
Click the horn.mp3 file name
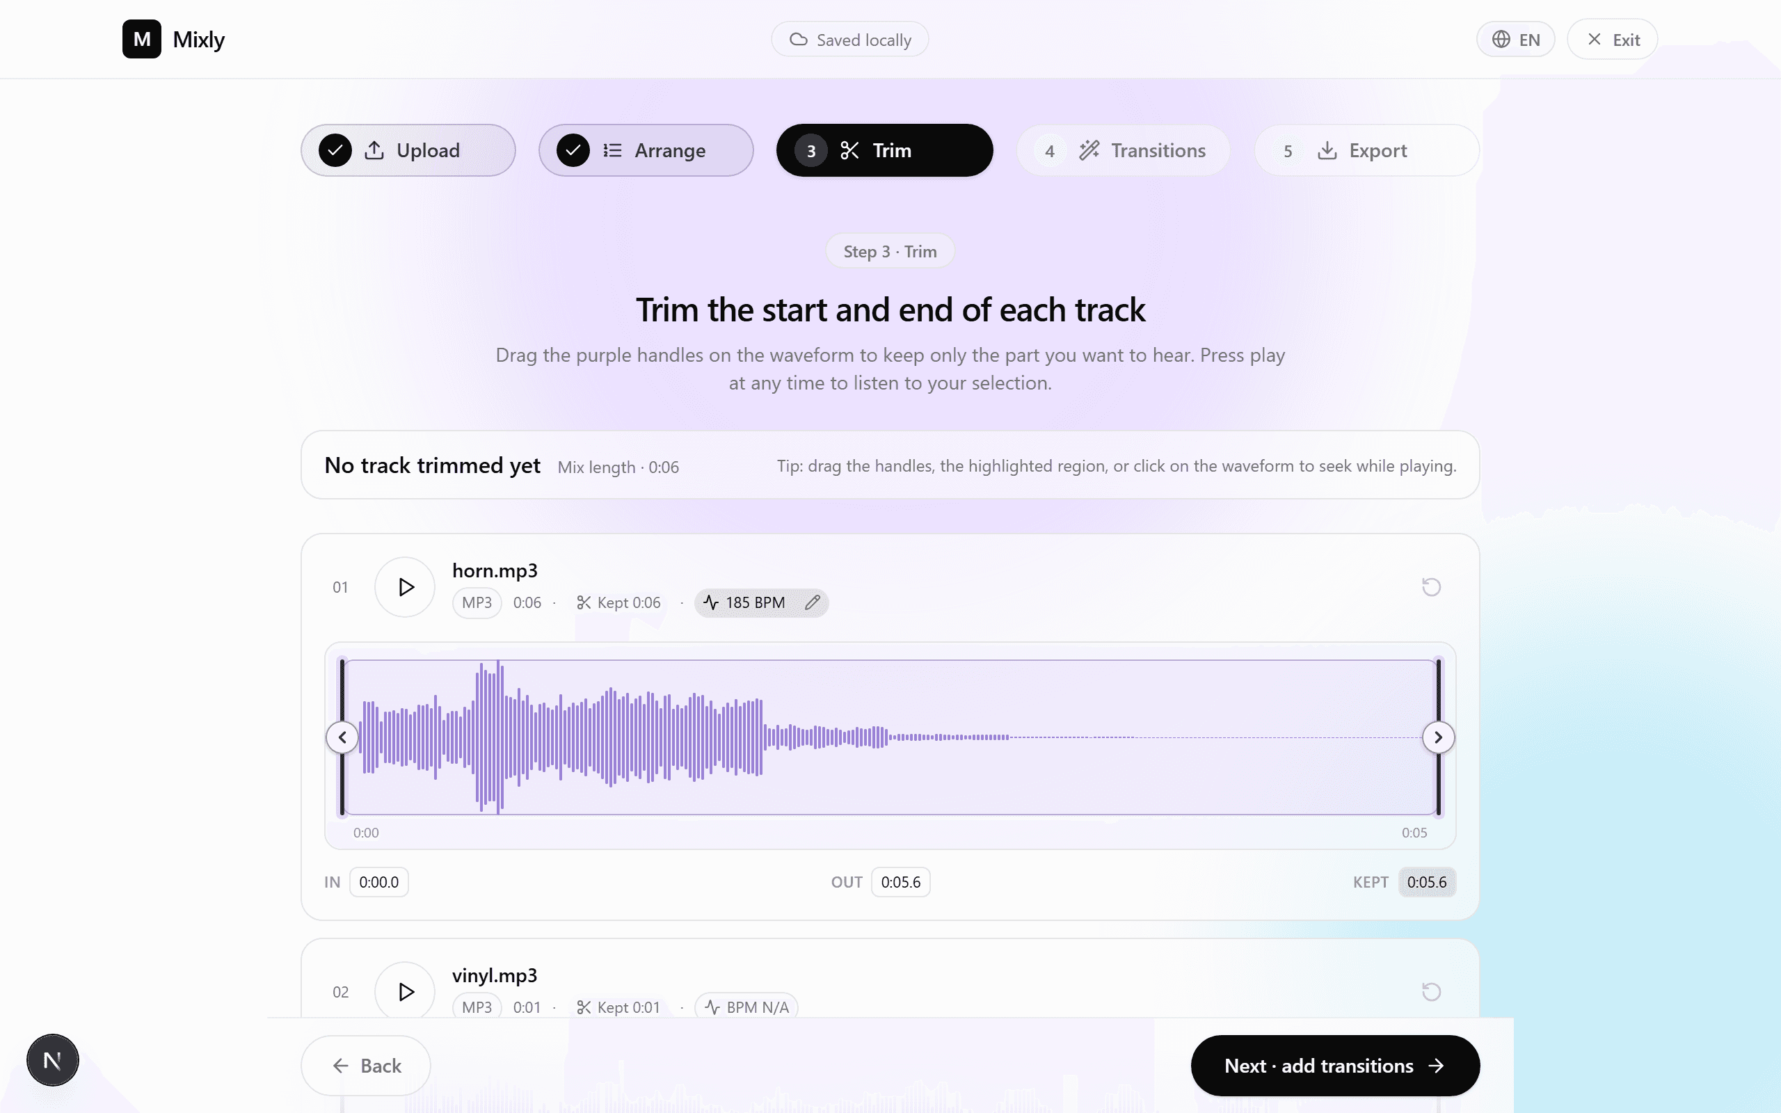tap(495, 570)
